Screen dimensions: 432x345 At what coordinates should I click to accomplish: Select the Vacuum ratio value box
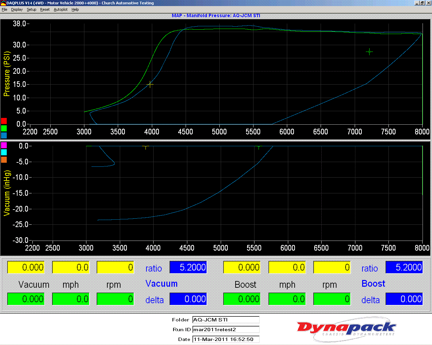point(188,268)
